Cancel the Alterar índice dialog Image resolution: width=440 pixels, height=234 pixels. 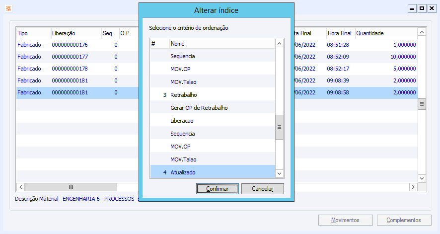263,189
